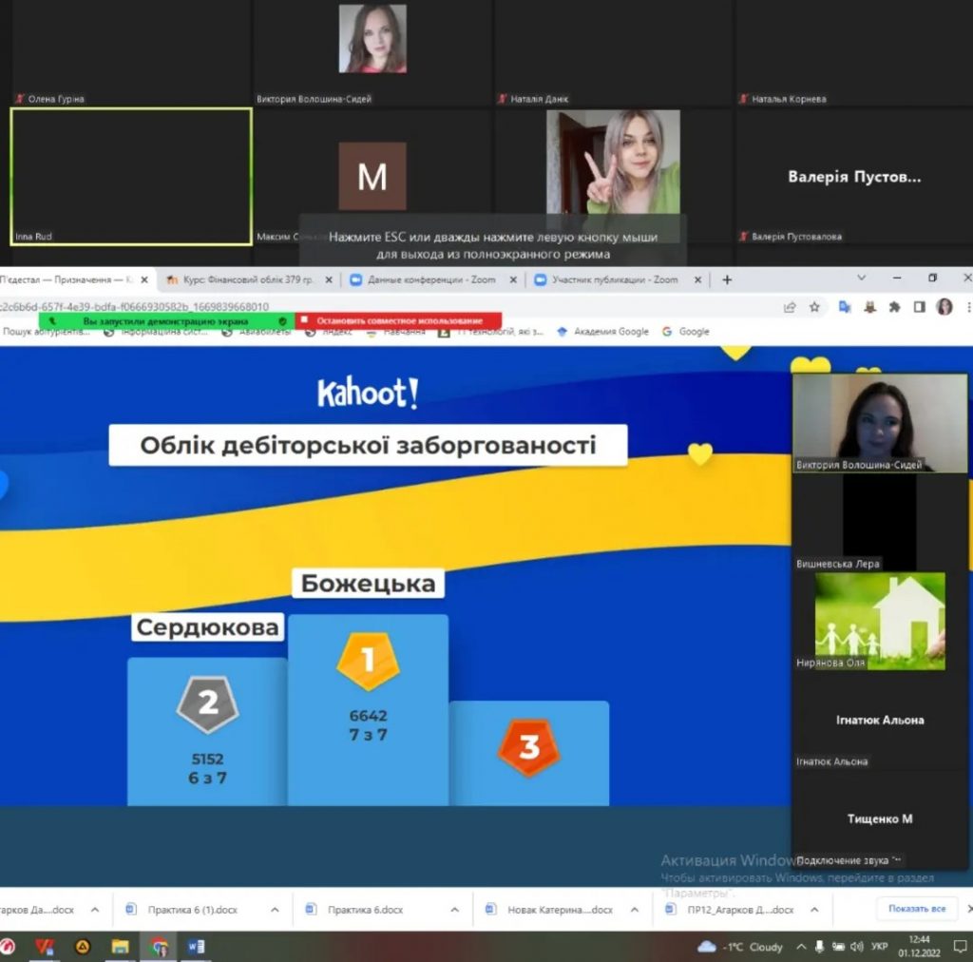Toggle the УКР keyboard language indicator
The width and height of the screenshot is (973, 962).
click(x=880, y=947)
